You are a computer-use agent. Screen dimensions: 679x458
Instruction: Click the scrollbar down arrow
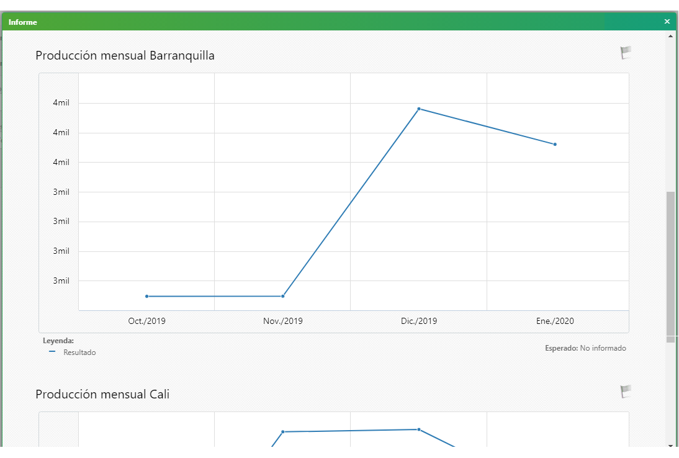pyautogui.click(x=670, y=445)
